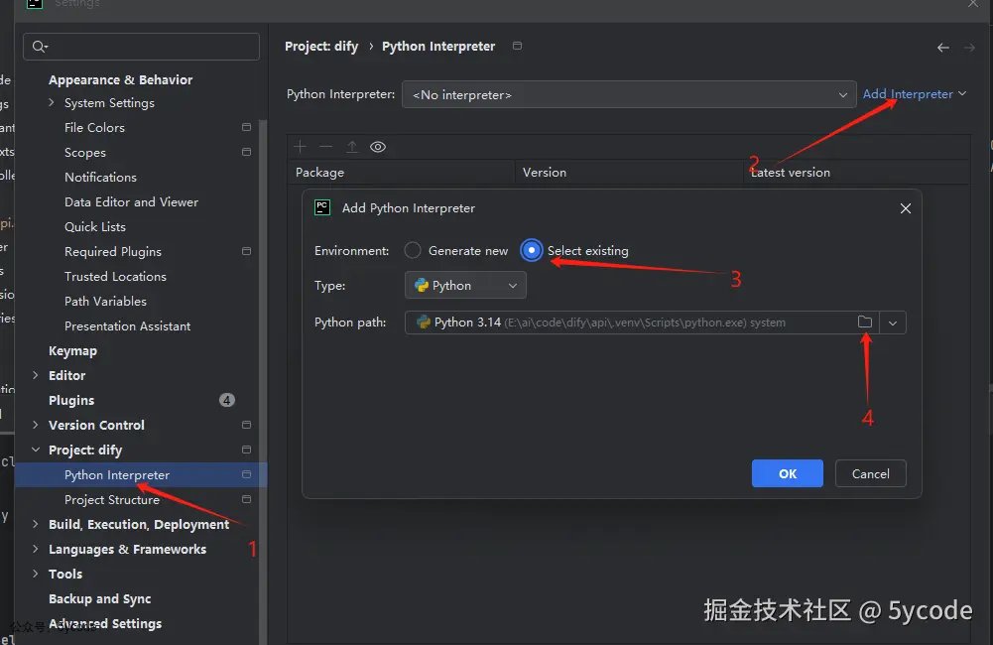Open Quick Lists settings

(95, 226)
